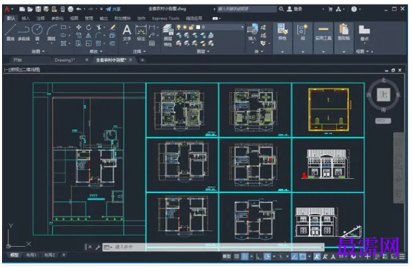Click the keyword search box in title bar
Image resolution: width=412 pixels, height=268 pixels.
click(247, 9)
